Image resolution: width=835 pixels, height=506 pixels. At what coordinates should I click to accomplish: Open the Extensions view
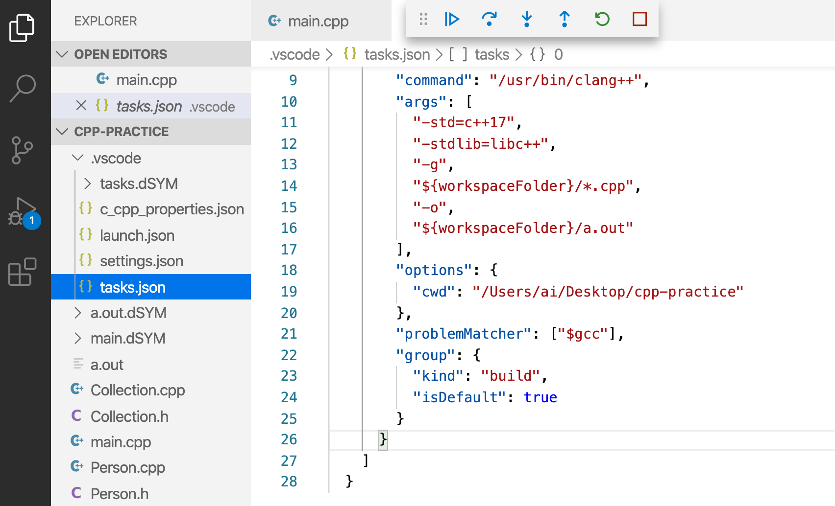tap(23, 272)
